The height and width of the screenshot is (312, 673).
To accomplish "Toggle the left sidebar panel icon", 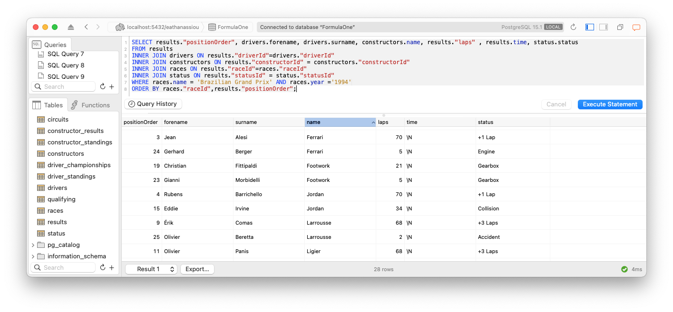I will [590, 27].
